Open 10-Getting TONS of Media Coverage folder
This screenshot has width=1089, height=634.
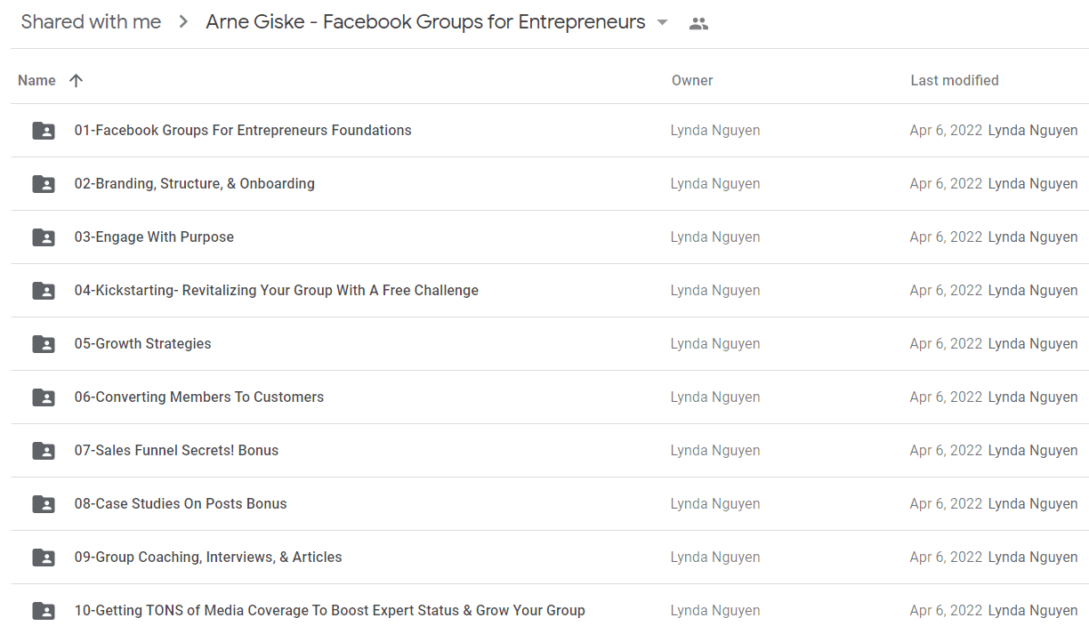coord(550,611)
